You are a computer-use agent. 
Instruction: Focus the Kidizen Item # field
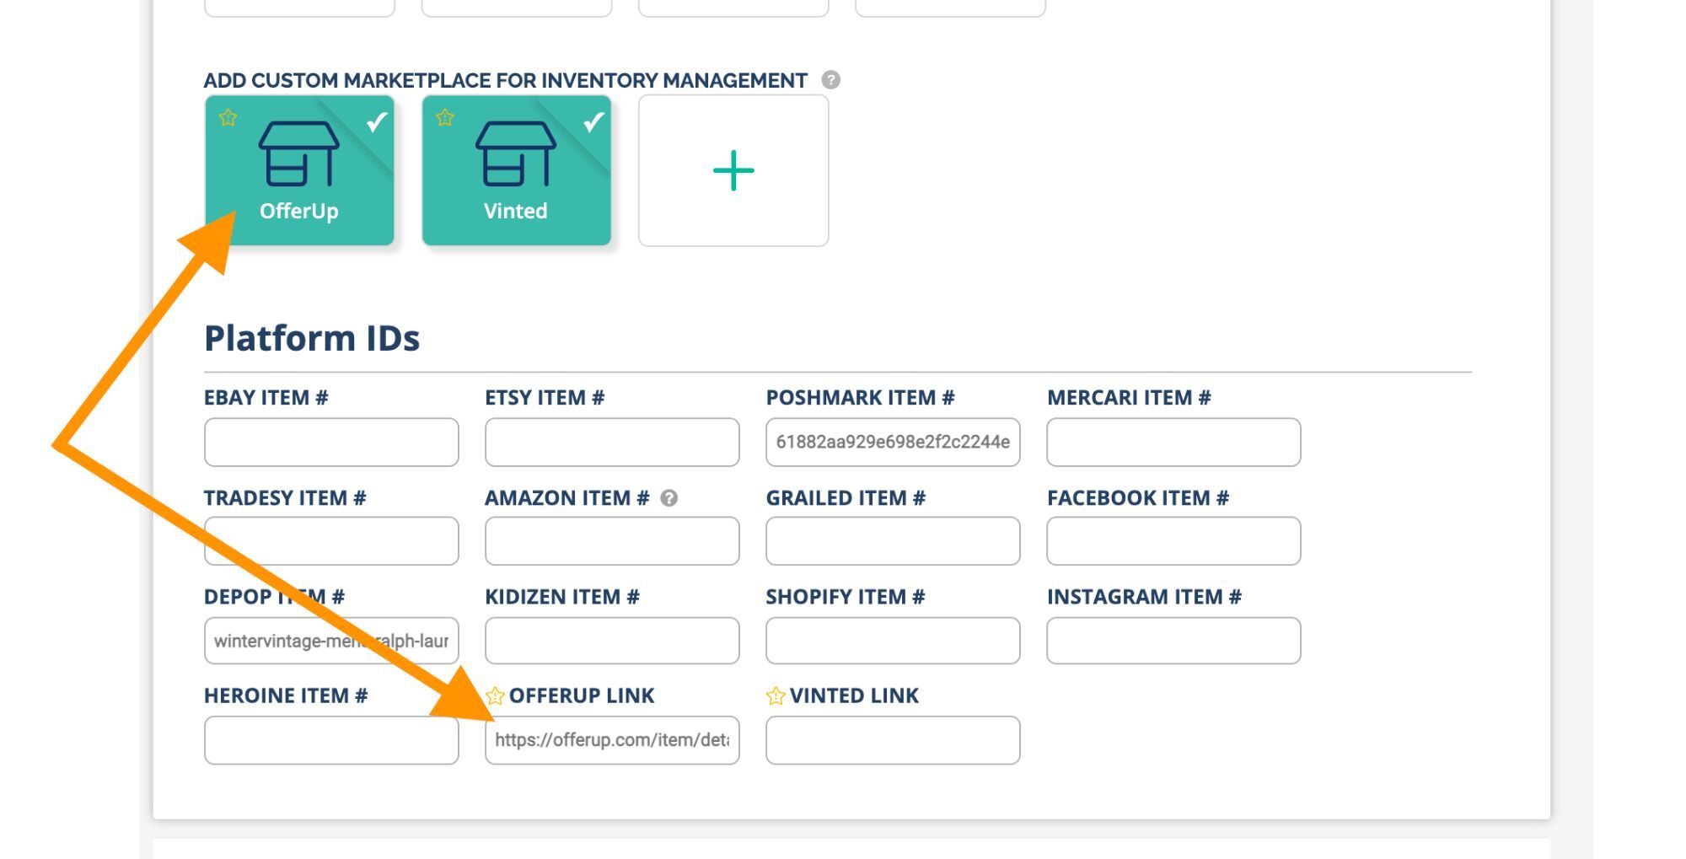[x=612, y=641]
